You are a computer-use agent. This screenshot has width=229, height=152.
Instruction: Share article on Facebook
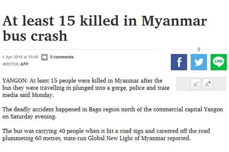pos(179,62)
